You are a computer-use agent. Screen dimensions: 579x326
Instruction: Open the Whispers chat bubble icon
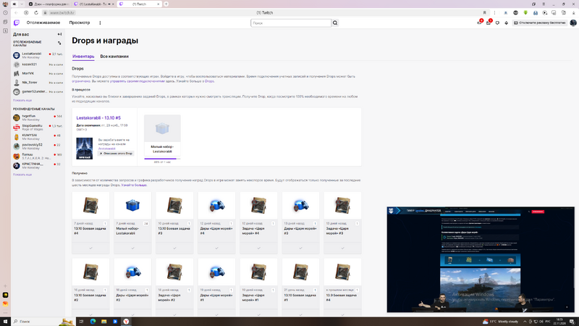click(497, 23)
